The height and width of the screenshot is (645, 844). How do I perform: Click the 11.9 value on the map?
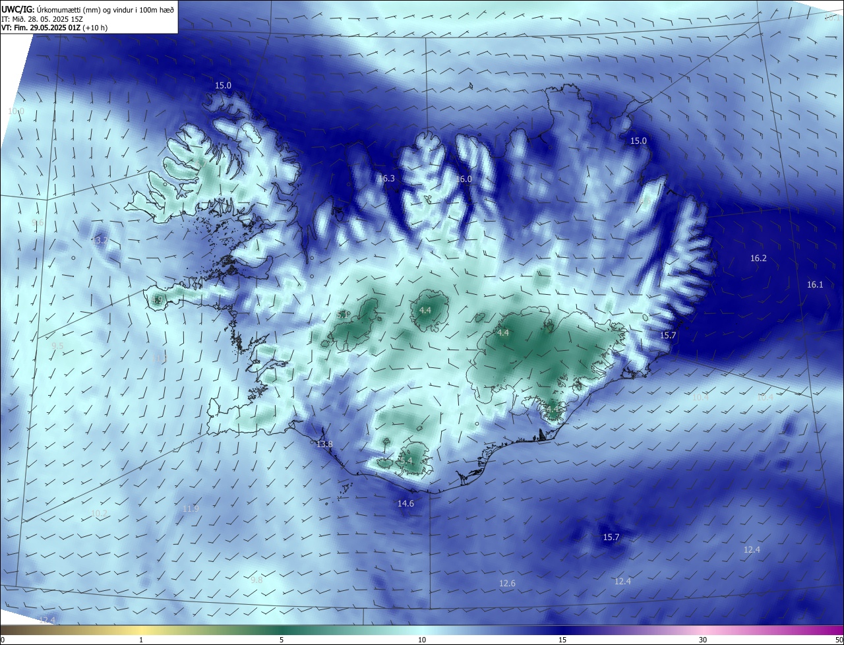191,509
